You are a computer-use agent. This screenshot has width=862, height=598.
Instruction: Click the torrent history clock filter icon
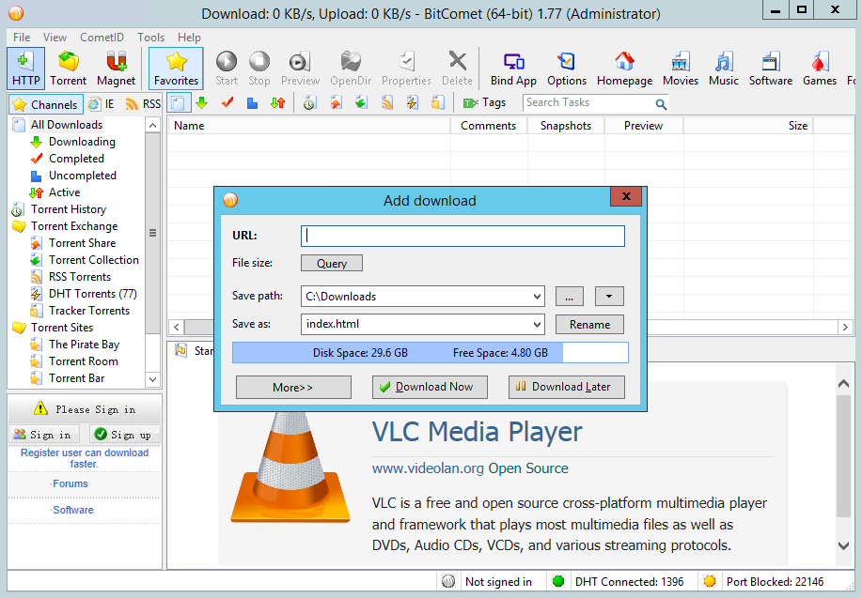click(x=309, y=102)
